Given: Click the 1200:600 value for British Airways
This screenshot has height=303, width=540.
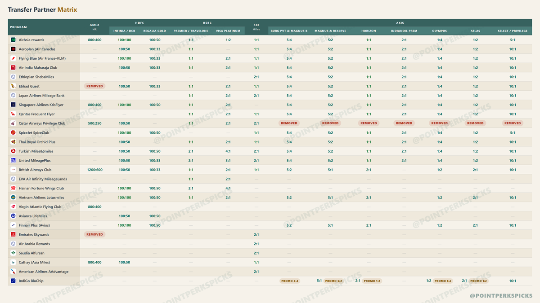Looking at the screenshot, I should point(94,170).
